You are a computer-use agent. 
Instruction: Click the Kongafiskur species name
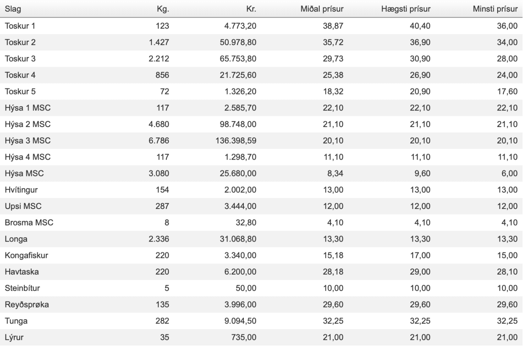click(26, 255)
